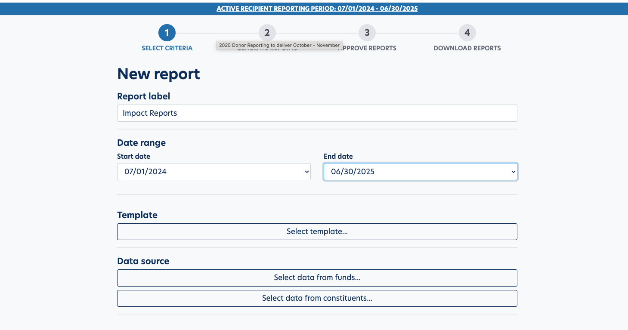
Task: Click the End date chevron arrow
Action: (513, 172)
